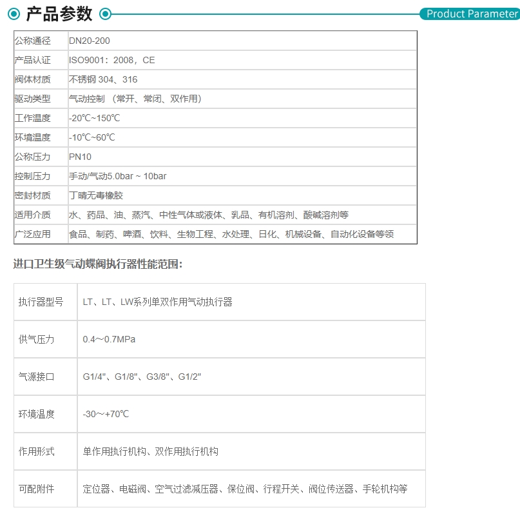This screenshot has height=510, width=520.
Task: Click the 驱动类型 label
Action: coord(32,99)
